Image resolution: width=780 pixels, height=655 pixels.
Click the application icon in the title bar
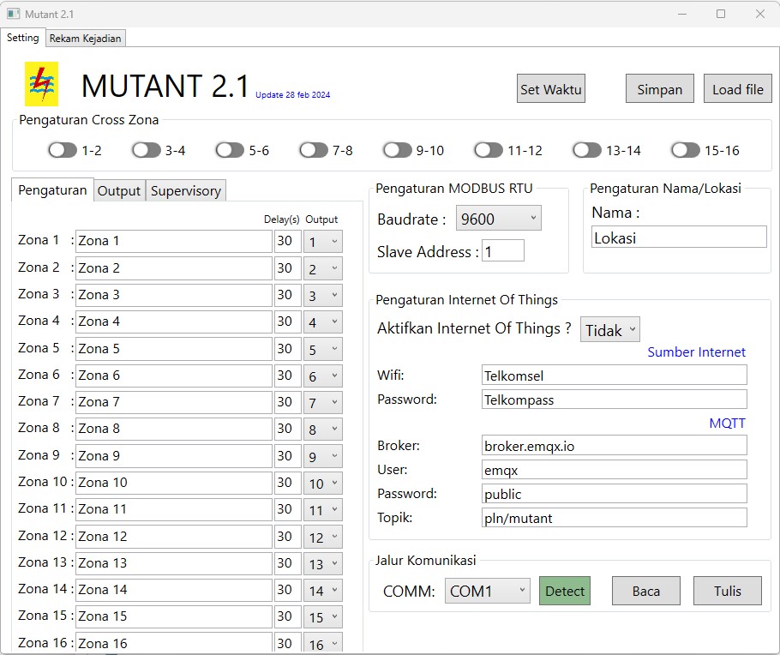click(11, 14)
